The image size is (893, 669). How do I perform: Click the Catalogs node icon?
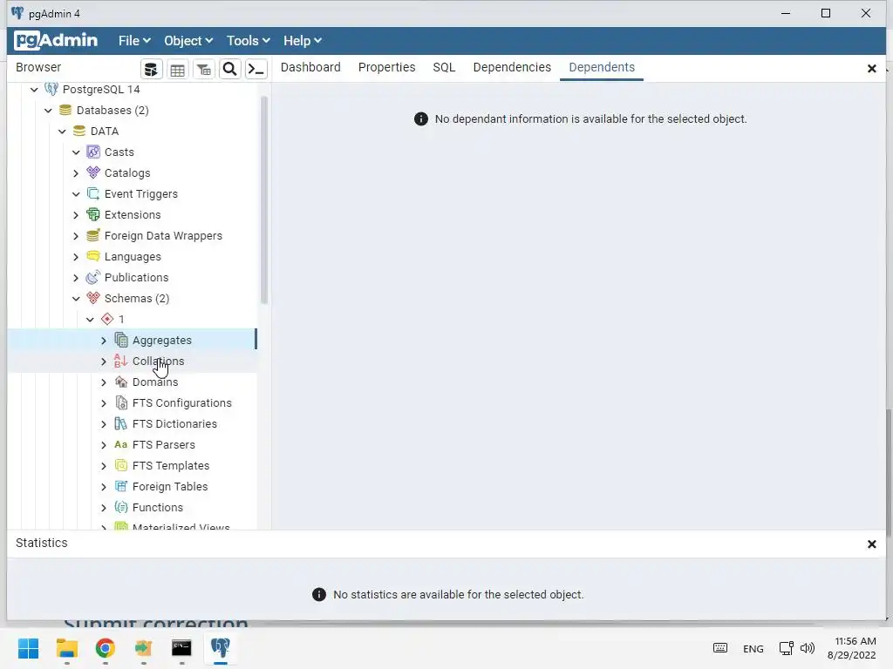tap(93, 173)
